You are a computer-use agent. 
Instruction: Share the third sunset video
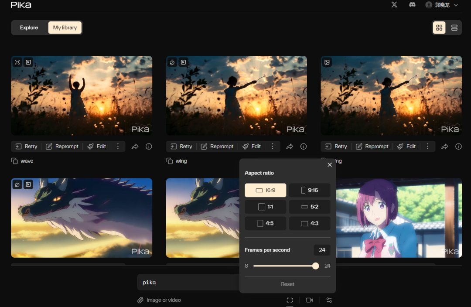click(444, 147)
